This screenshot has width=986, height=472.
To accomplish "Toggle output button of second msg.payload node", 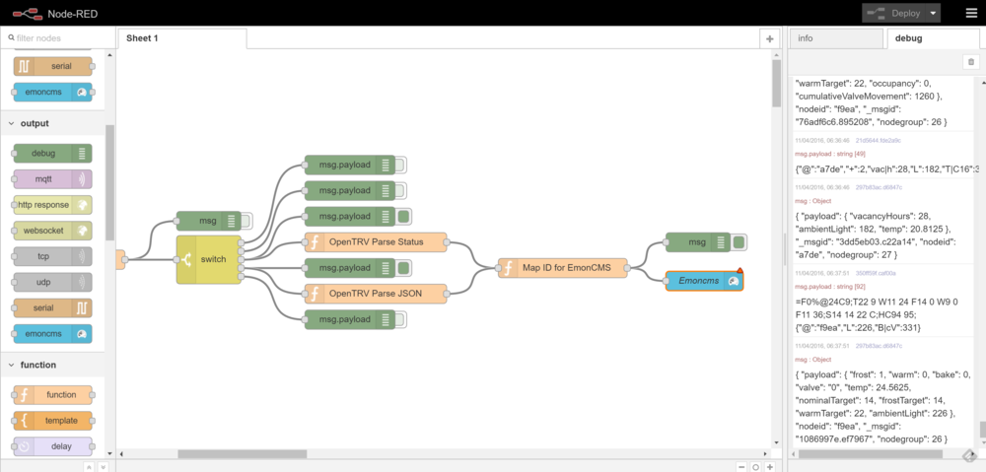I will click(x=400, y=190).
